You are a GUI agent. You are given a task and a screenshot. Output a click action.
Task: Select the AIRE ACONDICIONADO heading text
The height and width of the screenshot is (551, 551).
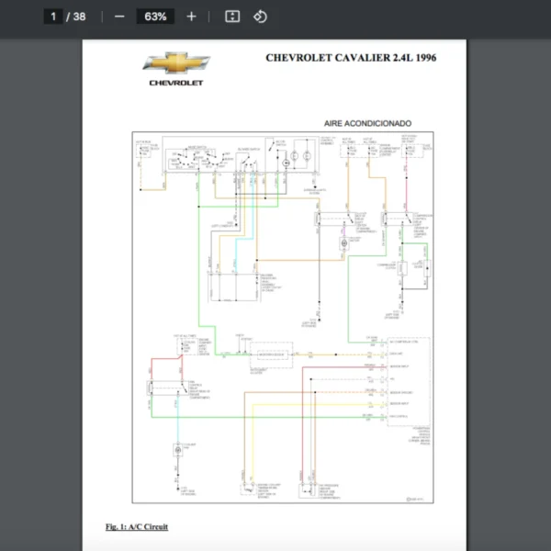(367, 123)
